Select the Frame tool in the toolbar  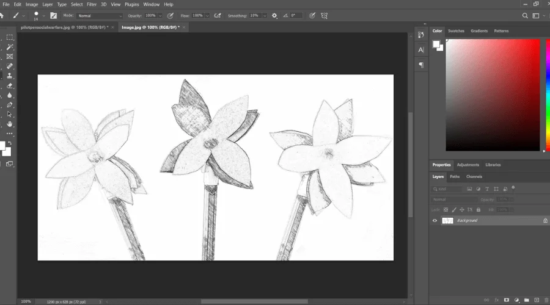10,56
